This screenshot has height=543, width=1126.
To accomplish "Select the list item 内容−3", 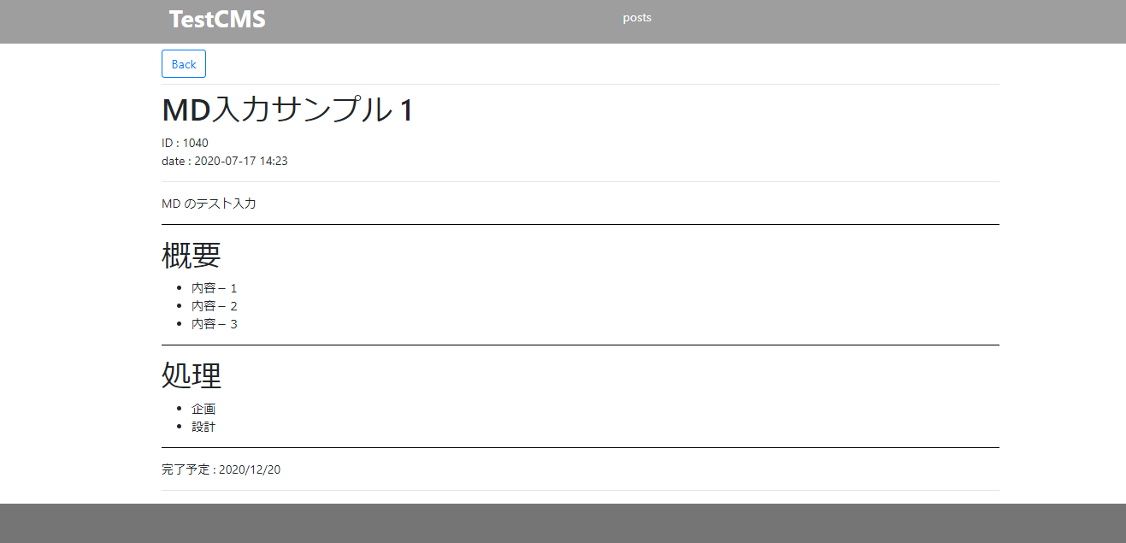I will (214, 323).
